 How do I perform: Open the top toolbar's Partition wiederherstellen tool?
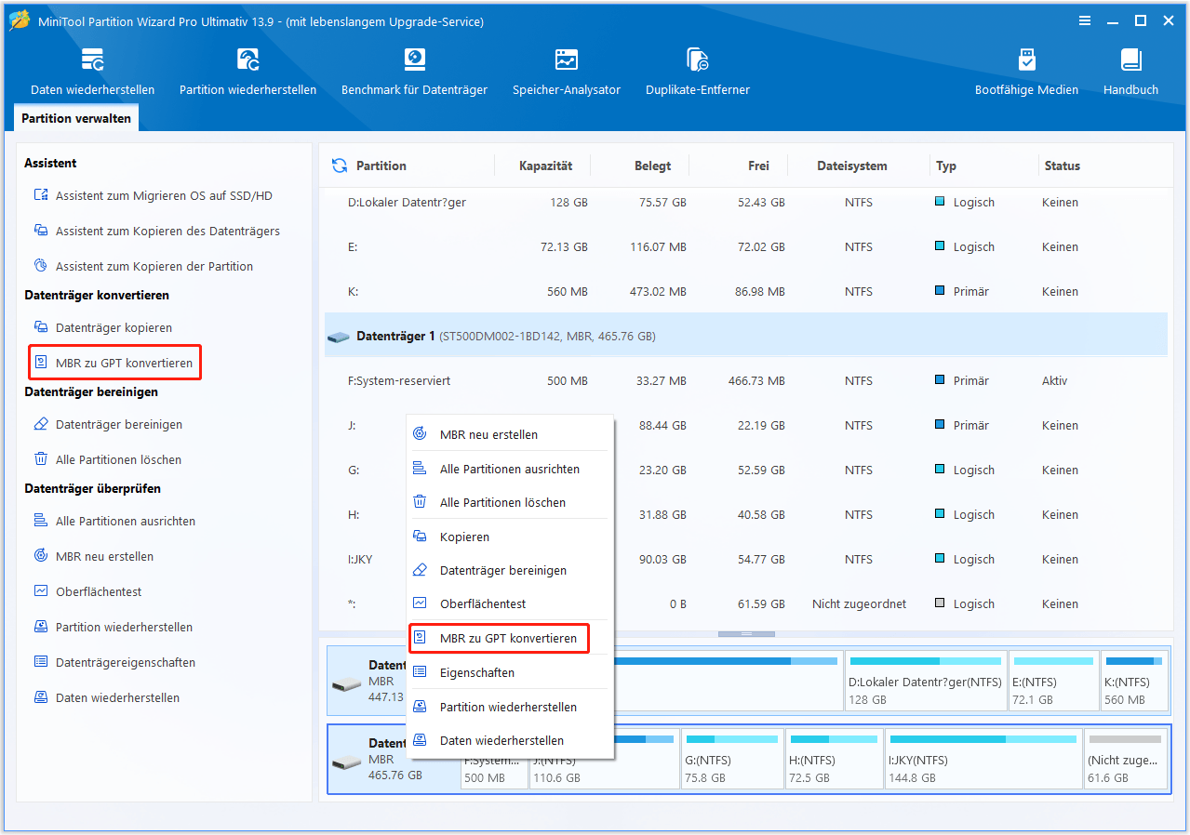click(247, 73)
